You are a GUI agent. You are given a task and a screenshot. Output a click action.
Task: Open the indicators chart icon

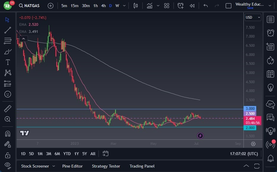click(149, 6)
